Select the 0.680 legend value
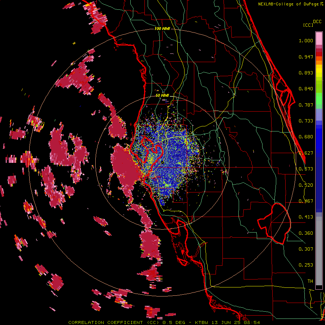The image size is (325, 325). (x=306, y=137)
